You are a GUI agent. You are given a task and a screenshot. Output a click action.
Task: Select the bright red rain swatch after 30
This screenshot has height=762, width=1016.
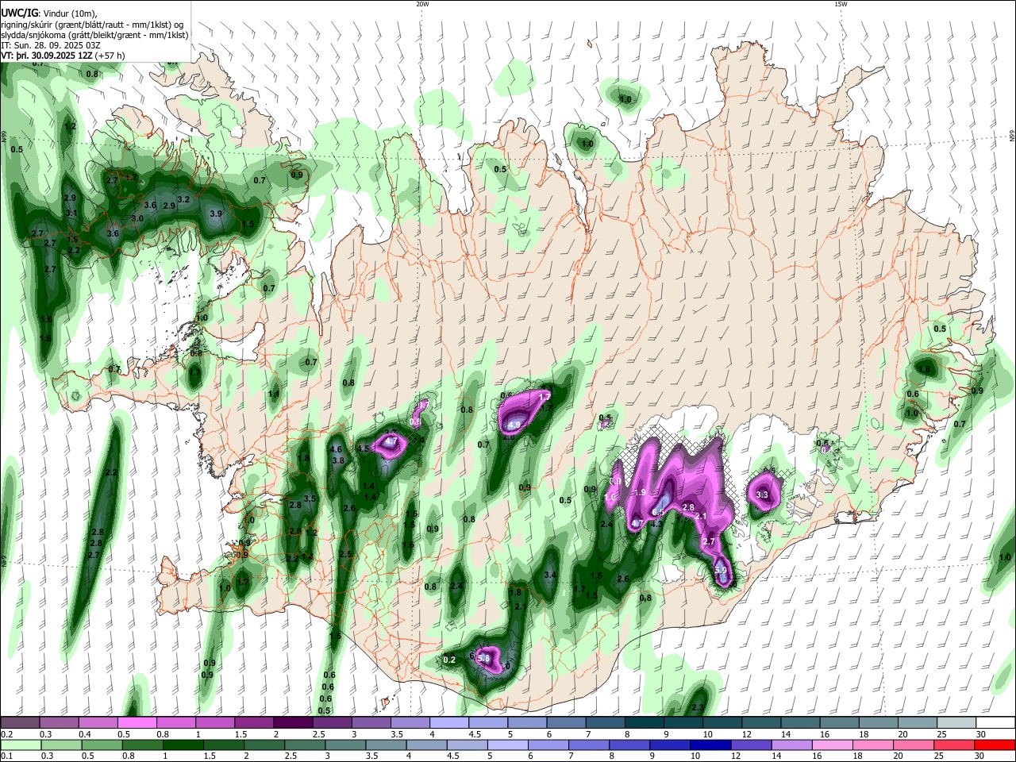click(x=996, y=745)
